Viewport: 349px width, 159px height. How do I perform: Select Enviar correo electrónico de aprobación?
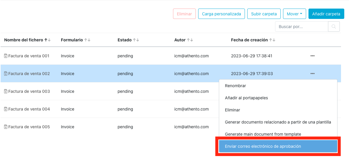pyautogui.click(x=263, y=146)
